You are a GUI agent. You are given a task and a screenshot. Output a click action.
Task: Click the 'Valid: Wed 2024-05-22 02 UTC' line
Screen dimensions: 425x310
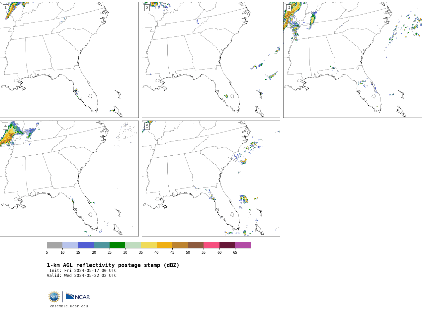click(82, 276)
